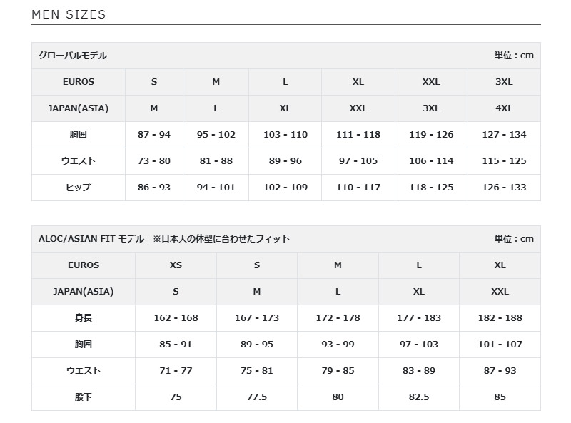The height and width of the screenshot is (423, 571).
Task: Click the EUROS XS header in the Asian fit table
Action: 176,265
